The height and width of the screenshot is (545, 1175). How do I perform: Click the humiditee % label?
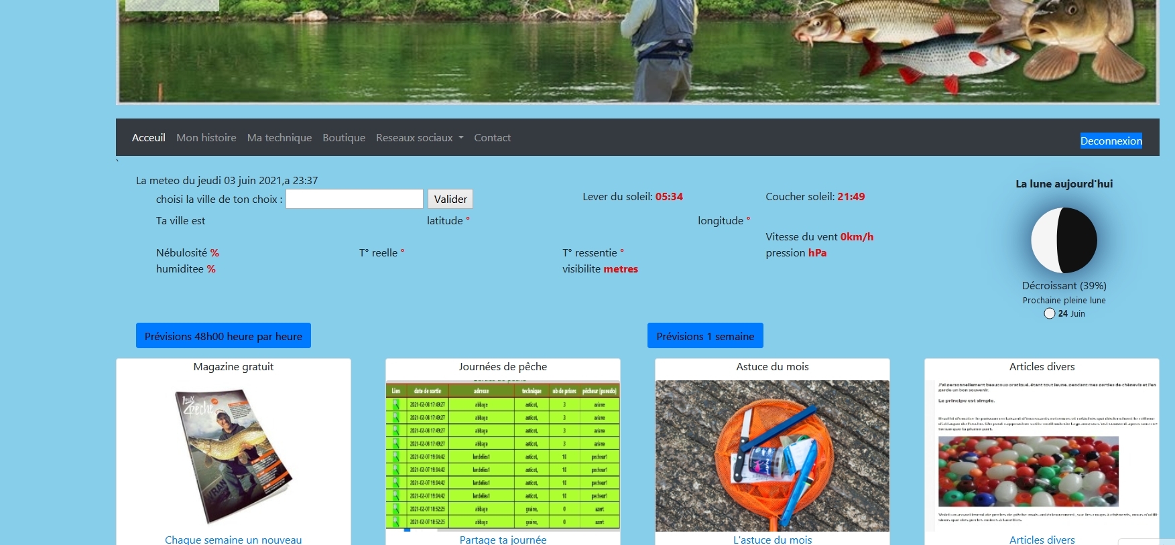[x=186, y=269]
